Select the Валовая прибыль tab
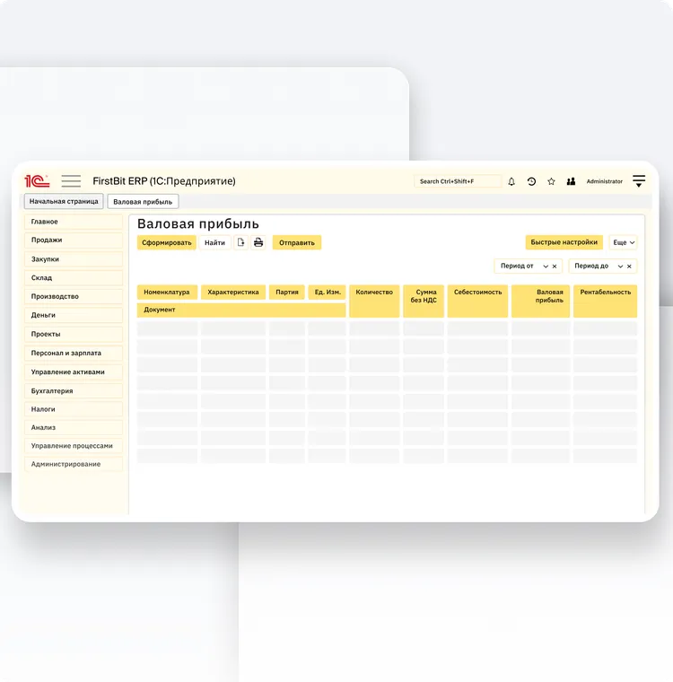Screen dimensions: 673x682 click(x=143, y=202)
